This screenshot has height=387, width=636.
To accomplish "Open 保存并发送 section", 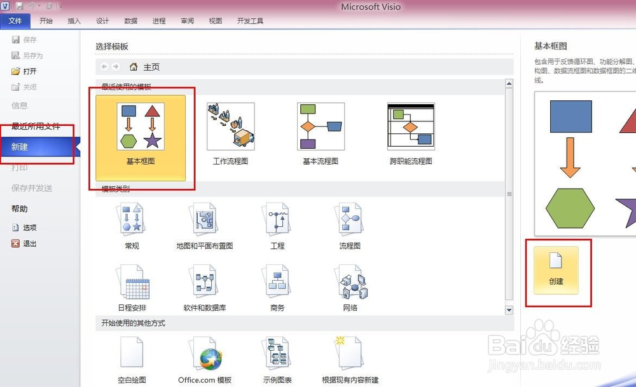I will (32, 188).
